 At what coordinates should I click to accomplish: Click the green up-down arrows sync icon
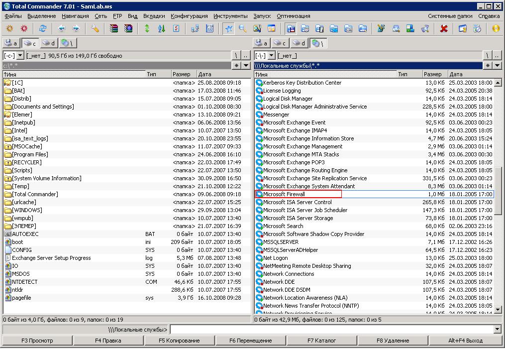click(x=147, y=29)
